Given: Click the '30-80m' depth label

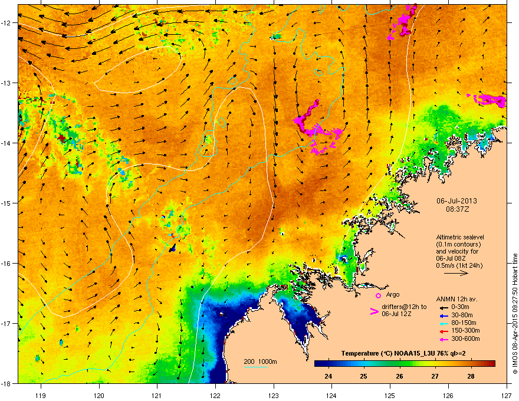Looking at the screenshot, I should point(462,315).
